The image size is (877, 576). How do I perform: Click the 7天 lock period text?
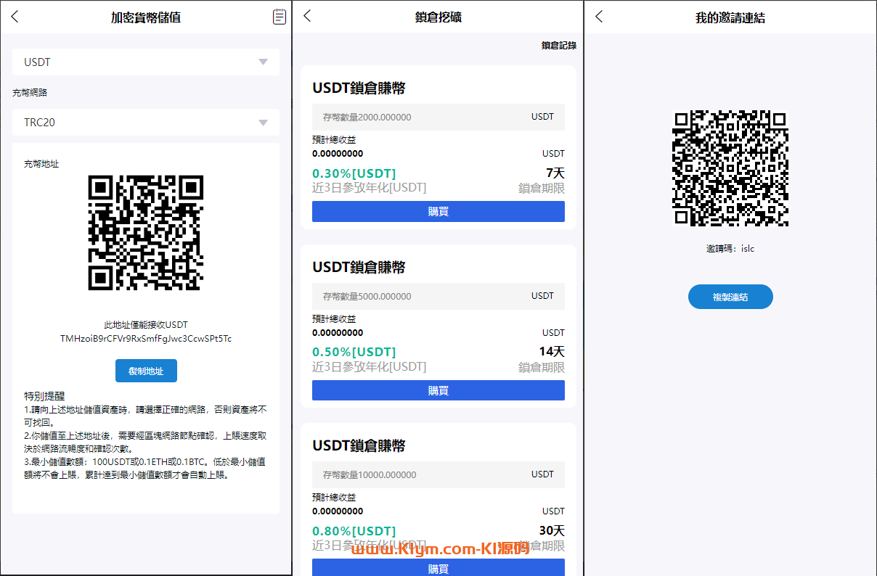tap(555, 173)
